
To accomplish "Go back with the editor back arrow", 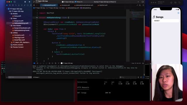I will (37, 5).
